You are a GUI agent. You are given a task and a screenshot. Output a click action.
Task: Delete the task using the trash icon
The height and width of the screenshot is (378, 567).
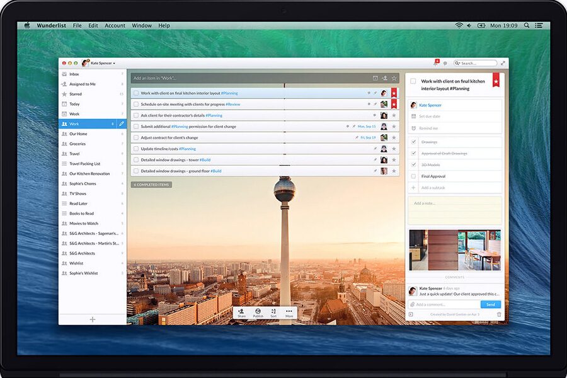[499, 314]
